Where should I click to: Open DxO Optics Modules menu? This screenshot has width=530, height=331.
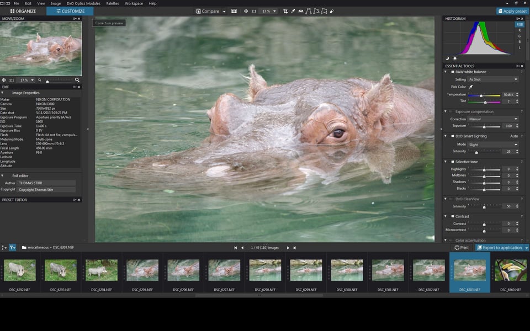(83, 3)
